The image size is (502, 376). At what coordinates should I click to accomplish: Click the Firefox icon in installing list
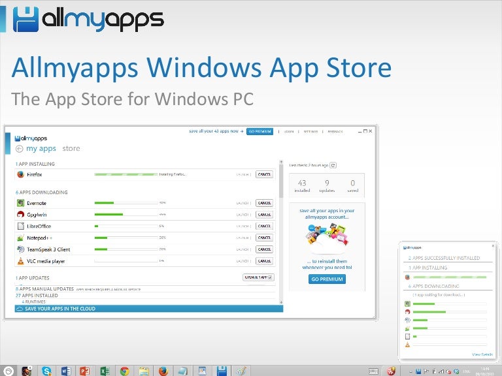click(x=20, y=174)
